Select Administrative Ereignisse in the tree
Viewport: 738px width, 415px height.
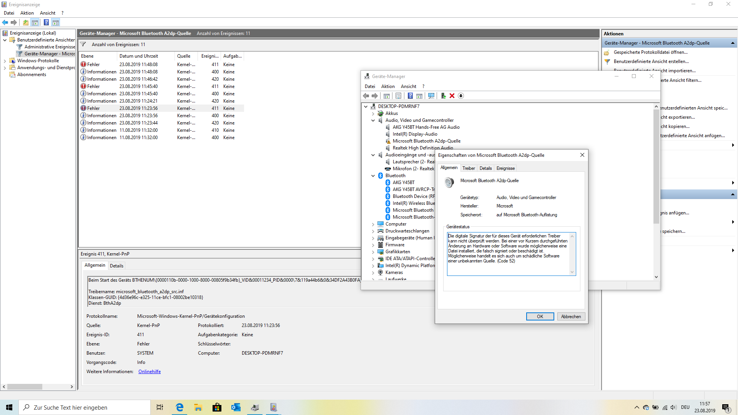tap(50, 47)
